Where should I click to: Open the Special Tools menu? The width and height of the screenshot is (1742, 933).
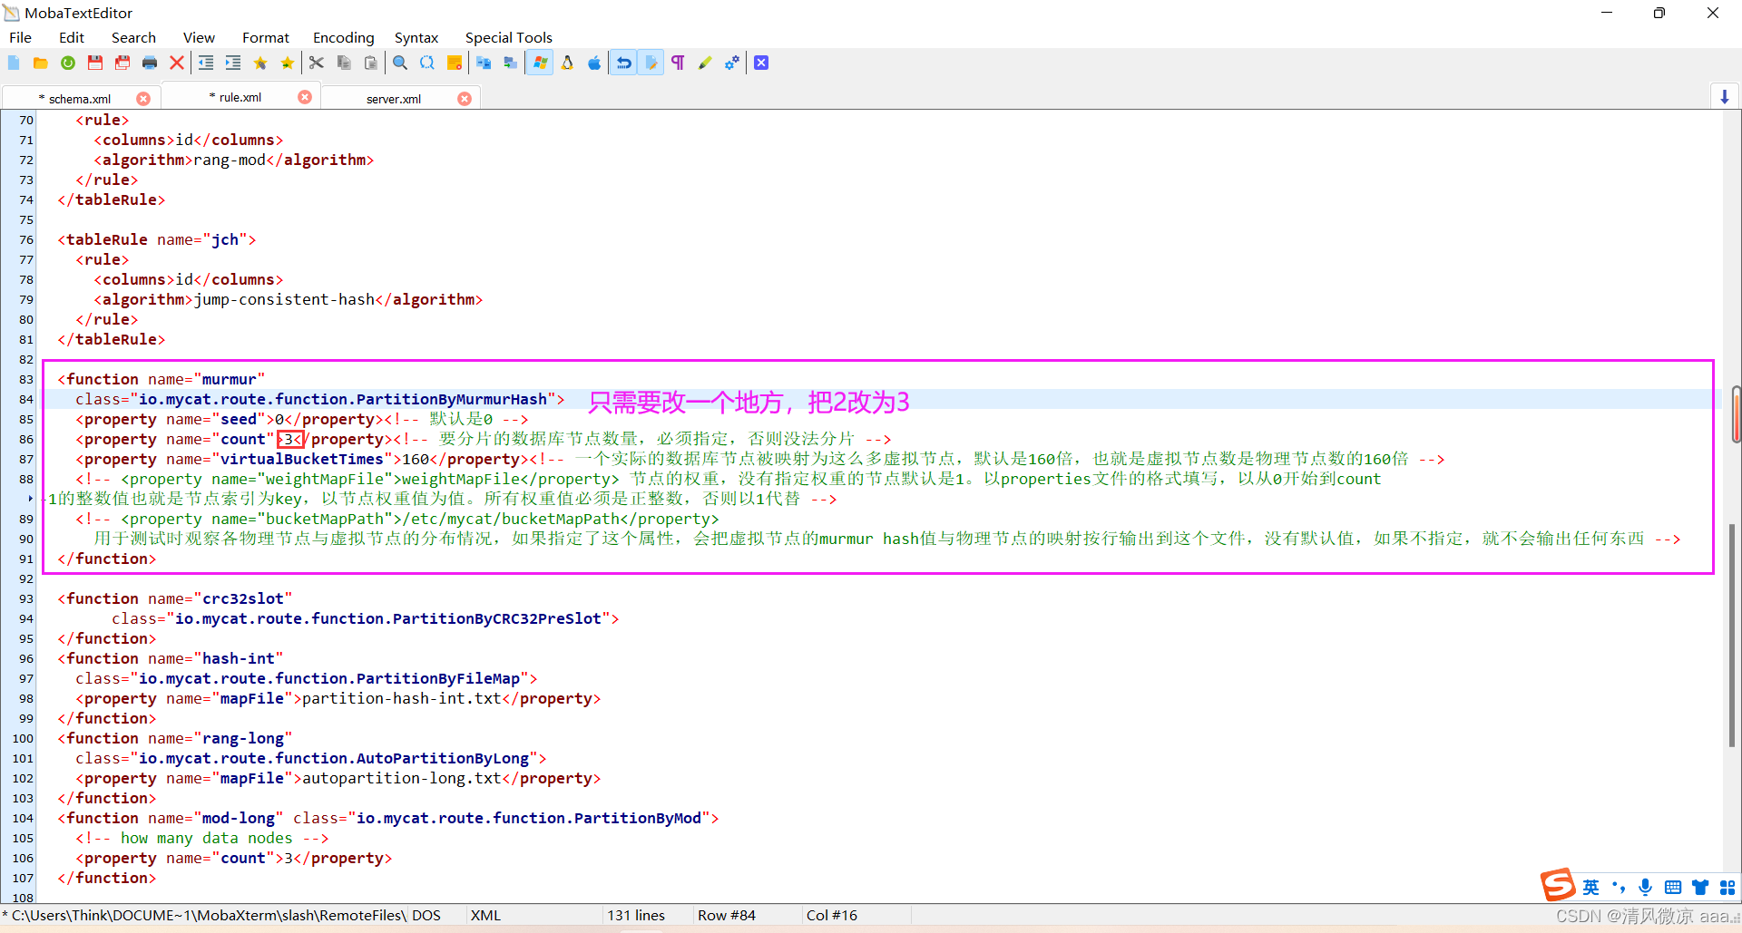point(509,37)
